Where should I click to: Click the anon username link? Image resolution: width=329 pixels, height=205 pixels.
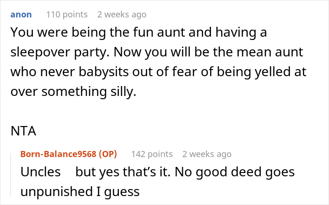(x=21, y=15)
